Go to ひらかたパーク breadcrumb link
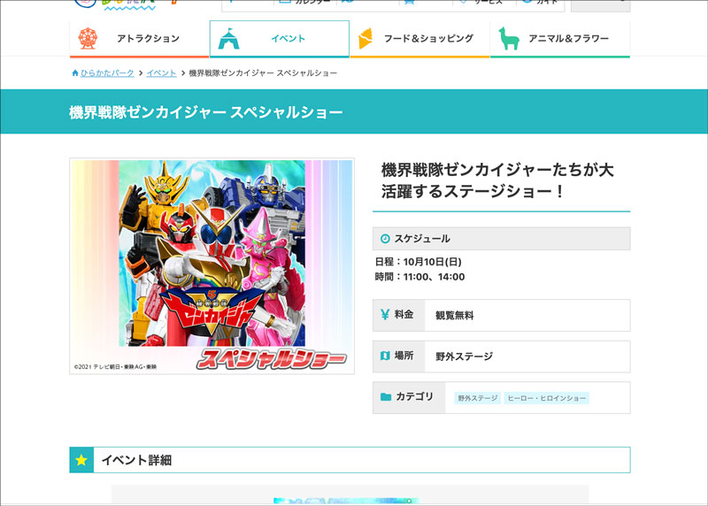708x506 pixels. tap(106, 73)
